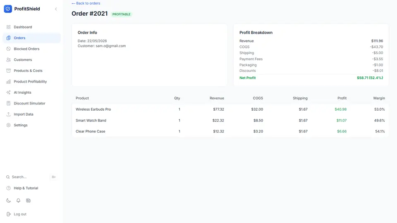397x223 pixels.
Task: Click the Dashboard grid icon
Action: click(x=8, y=27)
